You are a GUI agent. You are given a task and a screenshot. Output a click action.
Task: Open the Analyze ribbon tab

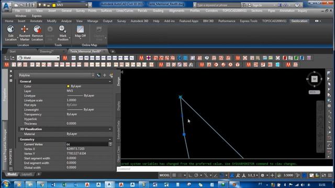tap(66, 21)
